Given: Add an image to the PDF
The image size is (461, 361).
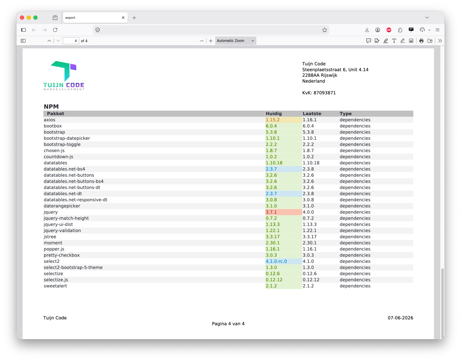Looking at the screenshot, I should tap(411, 41).
